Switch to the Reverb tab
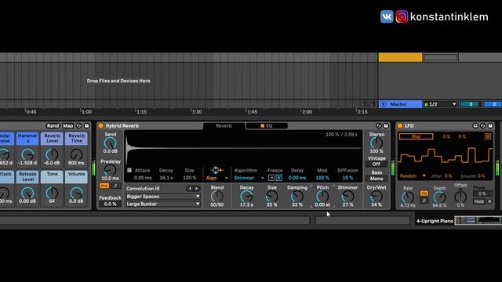The image size is (502, 282). click(x=224, y=126)
